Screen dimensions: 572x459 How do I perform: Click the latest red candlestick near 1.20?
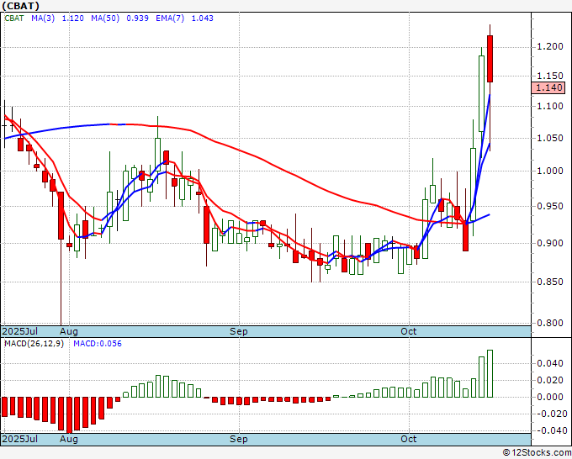point(490,59)
